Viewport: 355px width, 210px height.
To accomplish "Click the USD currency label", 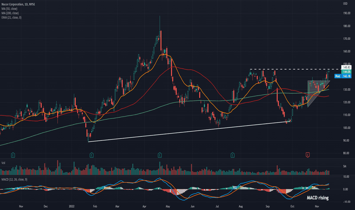I will point(345,4).
